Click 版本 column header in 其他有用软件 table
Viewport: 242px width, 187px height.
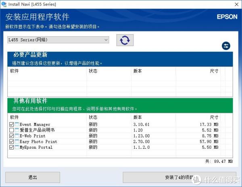click(138, 117)
